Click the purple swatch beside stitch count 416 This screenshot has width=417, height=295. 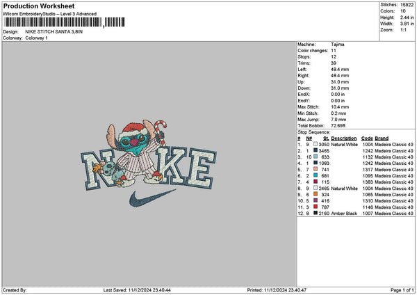pos(316,200)
